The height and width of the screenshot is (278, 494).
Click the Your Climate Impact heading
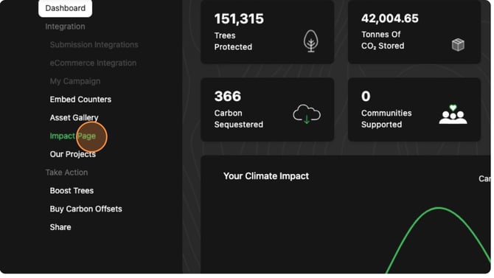click(266, 176)
